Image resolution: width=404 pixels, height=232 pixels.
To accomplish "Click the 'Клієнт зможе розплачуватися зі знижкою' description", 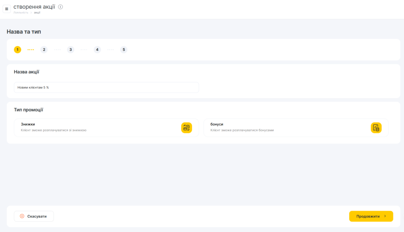I will coord(54,130).
